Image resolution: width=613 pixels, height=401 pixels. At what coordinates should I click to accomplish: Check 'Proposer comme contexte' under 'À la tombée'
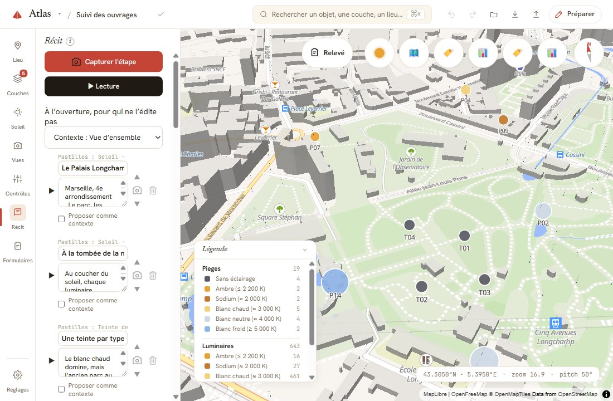(x=61, y=304)
